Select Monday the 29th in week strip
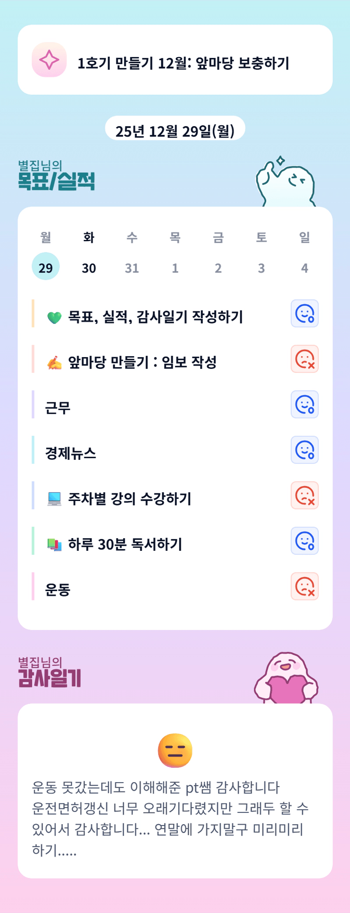Screen dimensions: 350x913 point(46,267)
